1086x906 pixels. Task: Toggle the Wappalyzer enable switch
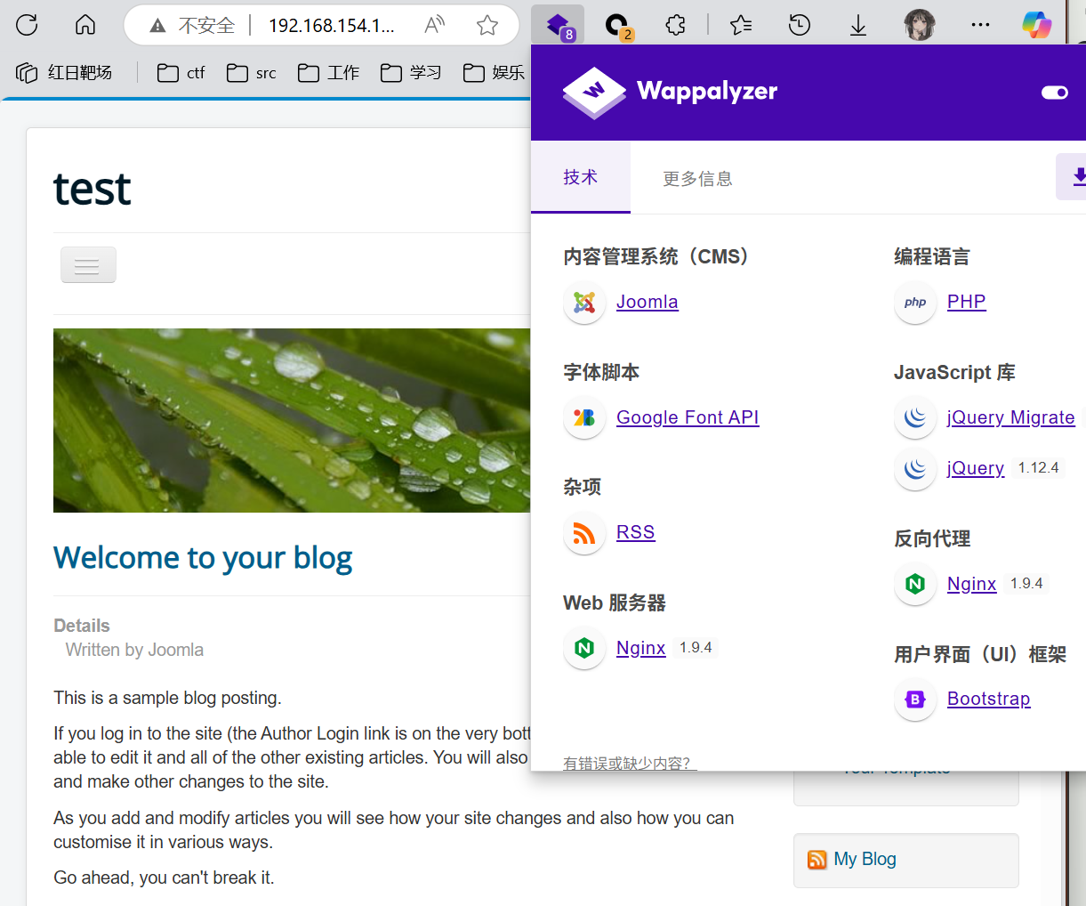coord(1055,93)
